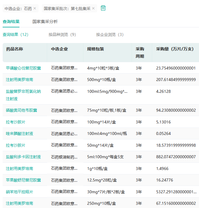Remove the 国家集采批次：第七批集采 filter tag
199x208 pixels.
click(94, 9)
